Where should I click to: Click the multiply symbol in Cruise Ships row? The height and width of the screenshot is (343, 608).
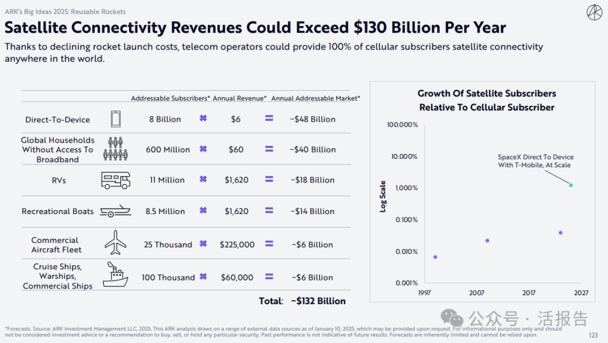click(x=203, y=277)
